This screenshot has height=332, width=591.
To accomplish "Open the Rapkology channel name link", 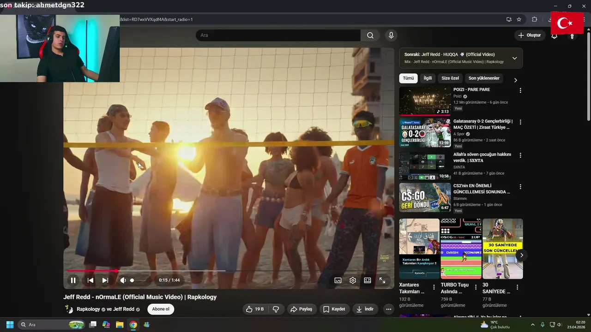I will pos(88,309).
